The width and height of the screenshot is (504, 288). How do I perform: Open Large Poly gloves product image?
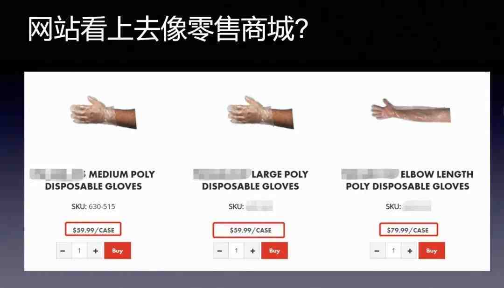tap(260, 112)
